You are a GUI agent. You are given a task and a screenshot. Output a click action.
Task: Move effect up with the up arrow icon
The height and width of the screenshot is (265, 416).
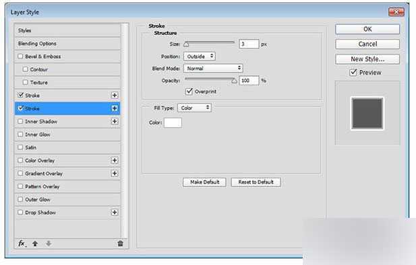pyautogui.click(x=35, y=243)
